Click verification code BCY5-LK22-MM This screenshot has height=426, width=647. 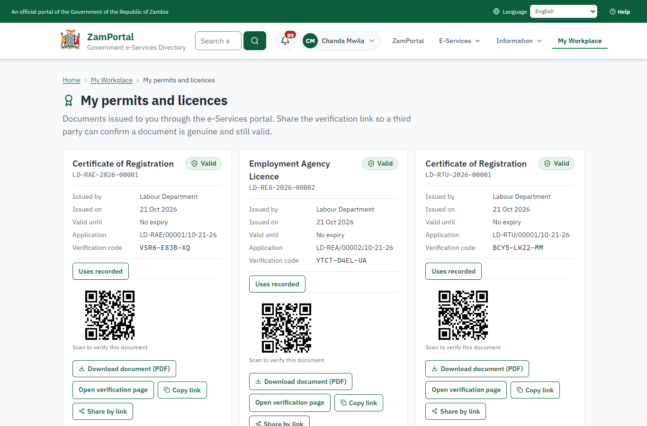(518, 248)
